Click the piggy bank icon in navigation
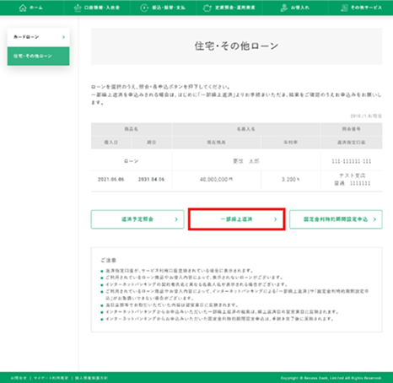Screen dimensions: 393x383 207,8
